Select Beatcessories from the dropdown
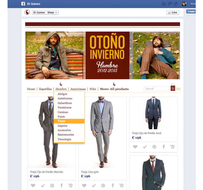This screenshot has height=190, width=203. point(69,135)
